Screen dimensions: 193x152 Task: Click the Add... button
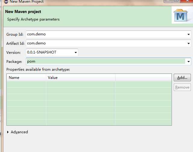(x=182, y=78)
